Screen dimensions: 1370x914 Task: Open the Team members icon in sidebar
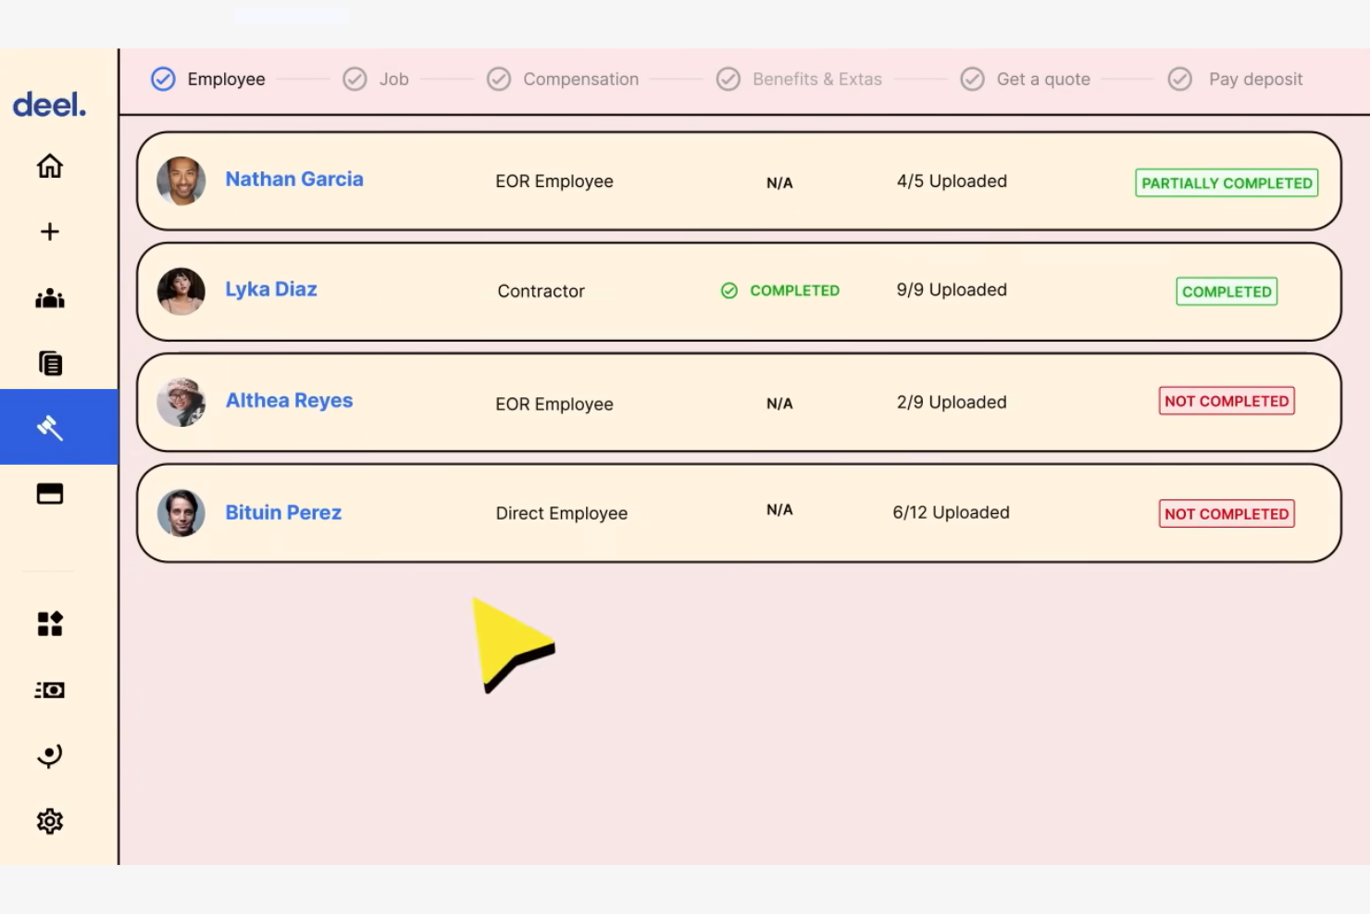[x=49, y=297]
